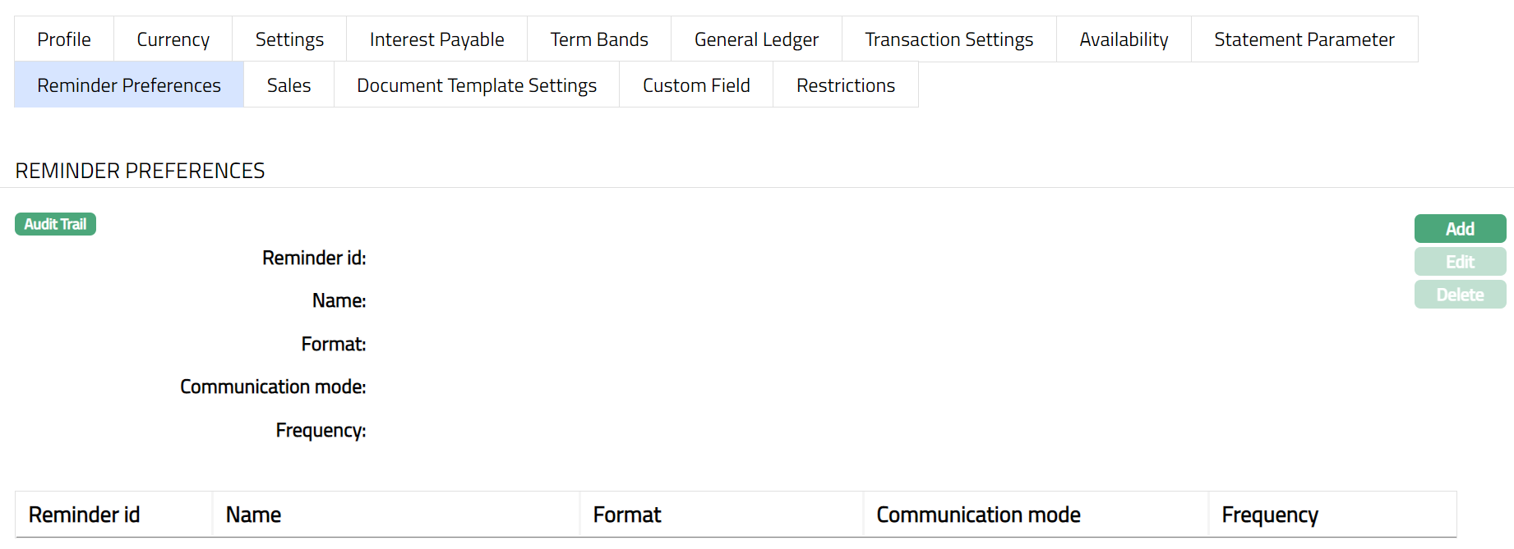The height and width of the screenshot is (549, 1514).
Task: Open Statement Parameter tab
Action: [x=1304, y=39]
